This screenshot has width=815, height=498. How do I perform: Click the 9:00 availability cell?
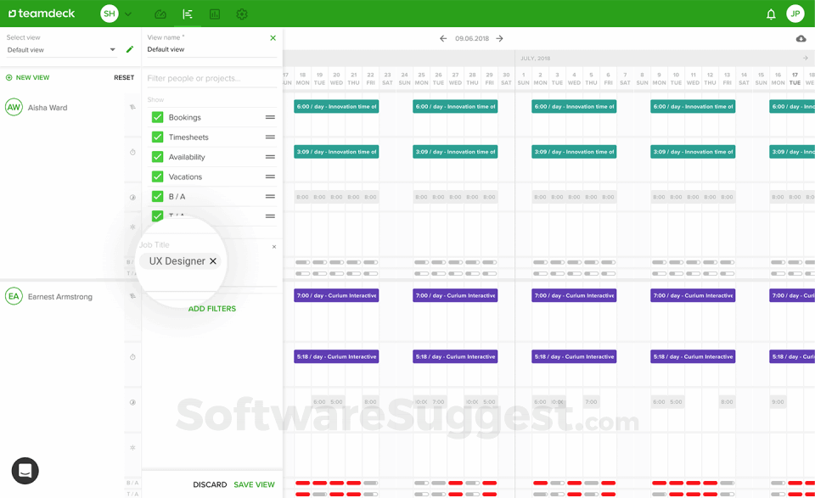click(778, 402)
